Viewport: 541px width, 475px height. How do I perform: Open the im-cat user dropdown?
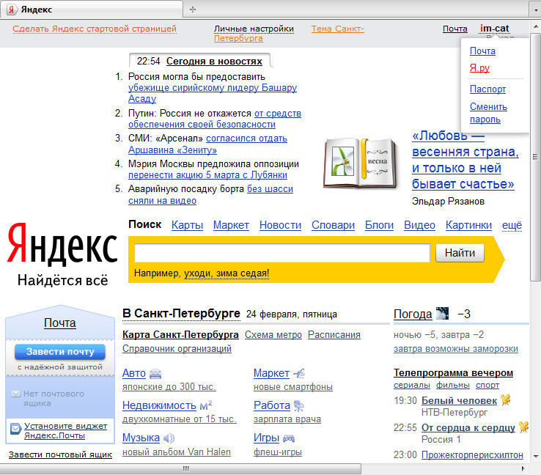tap(494, 29)
